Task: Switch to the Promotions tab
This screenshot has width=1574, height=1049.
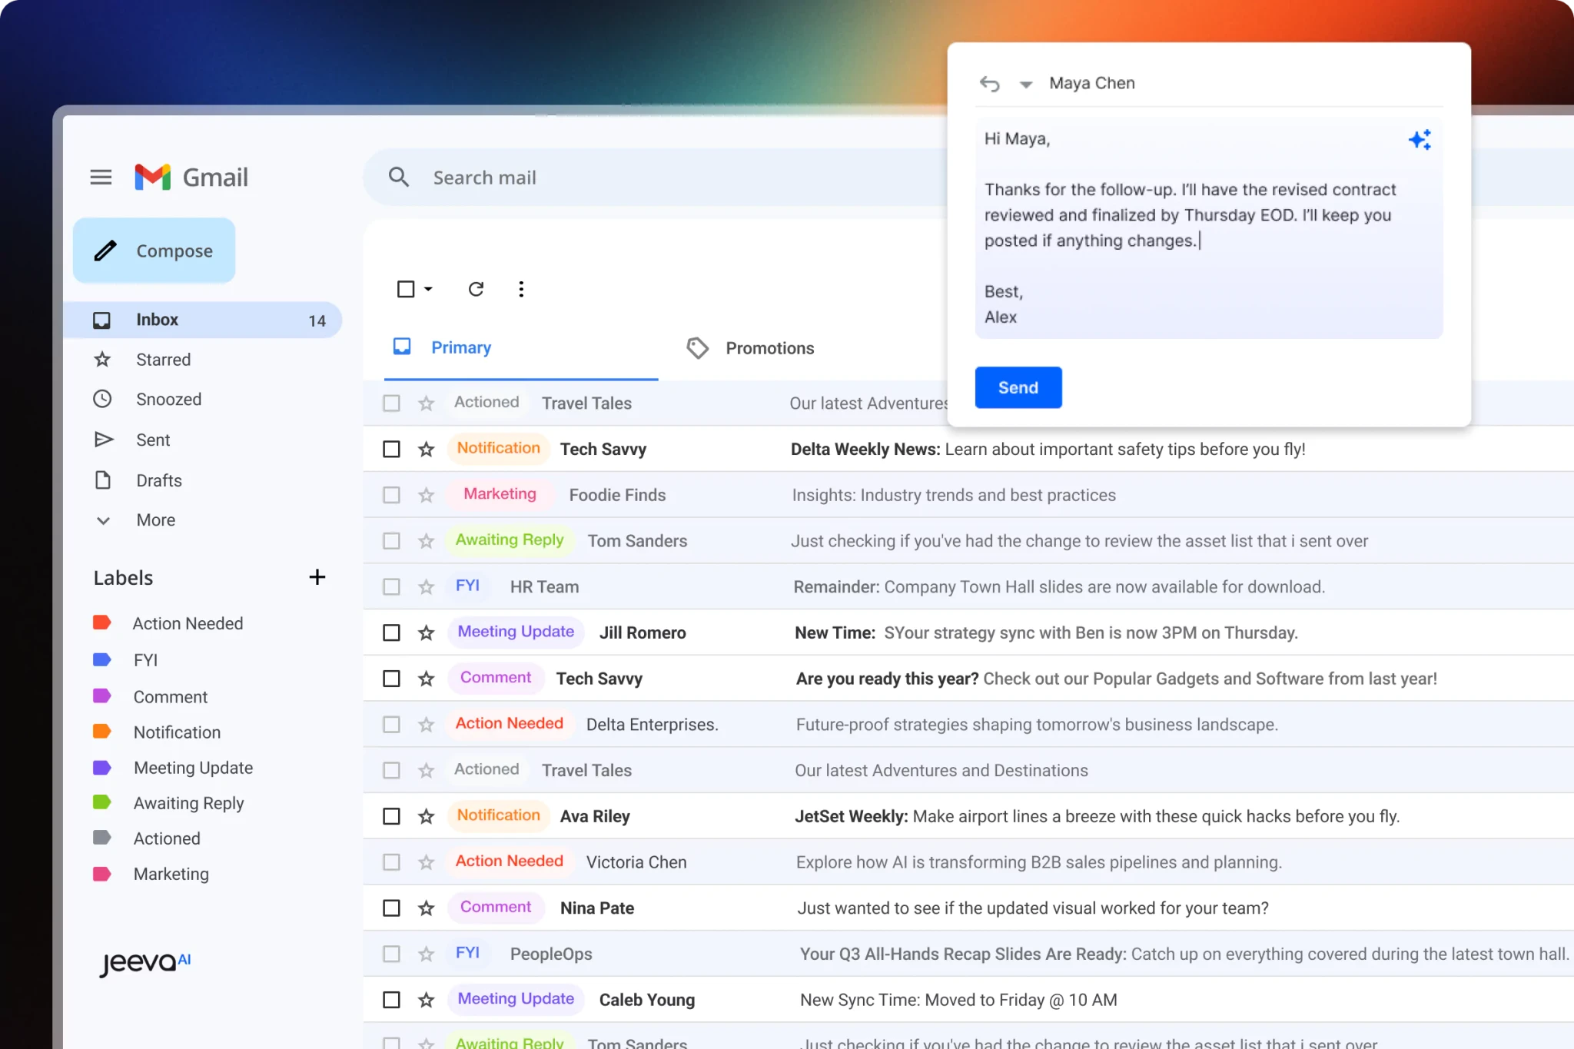Action: click(750, 348)
